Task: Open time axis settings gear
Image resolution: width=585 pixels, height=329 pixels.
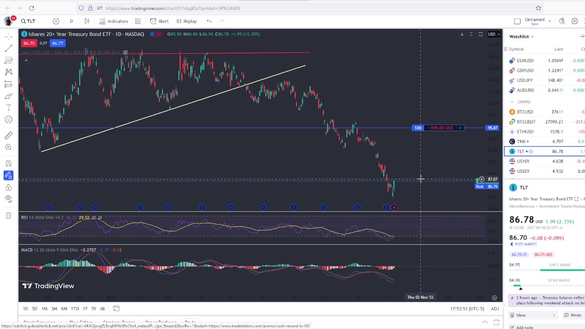Action: point(494,297)
